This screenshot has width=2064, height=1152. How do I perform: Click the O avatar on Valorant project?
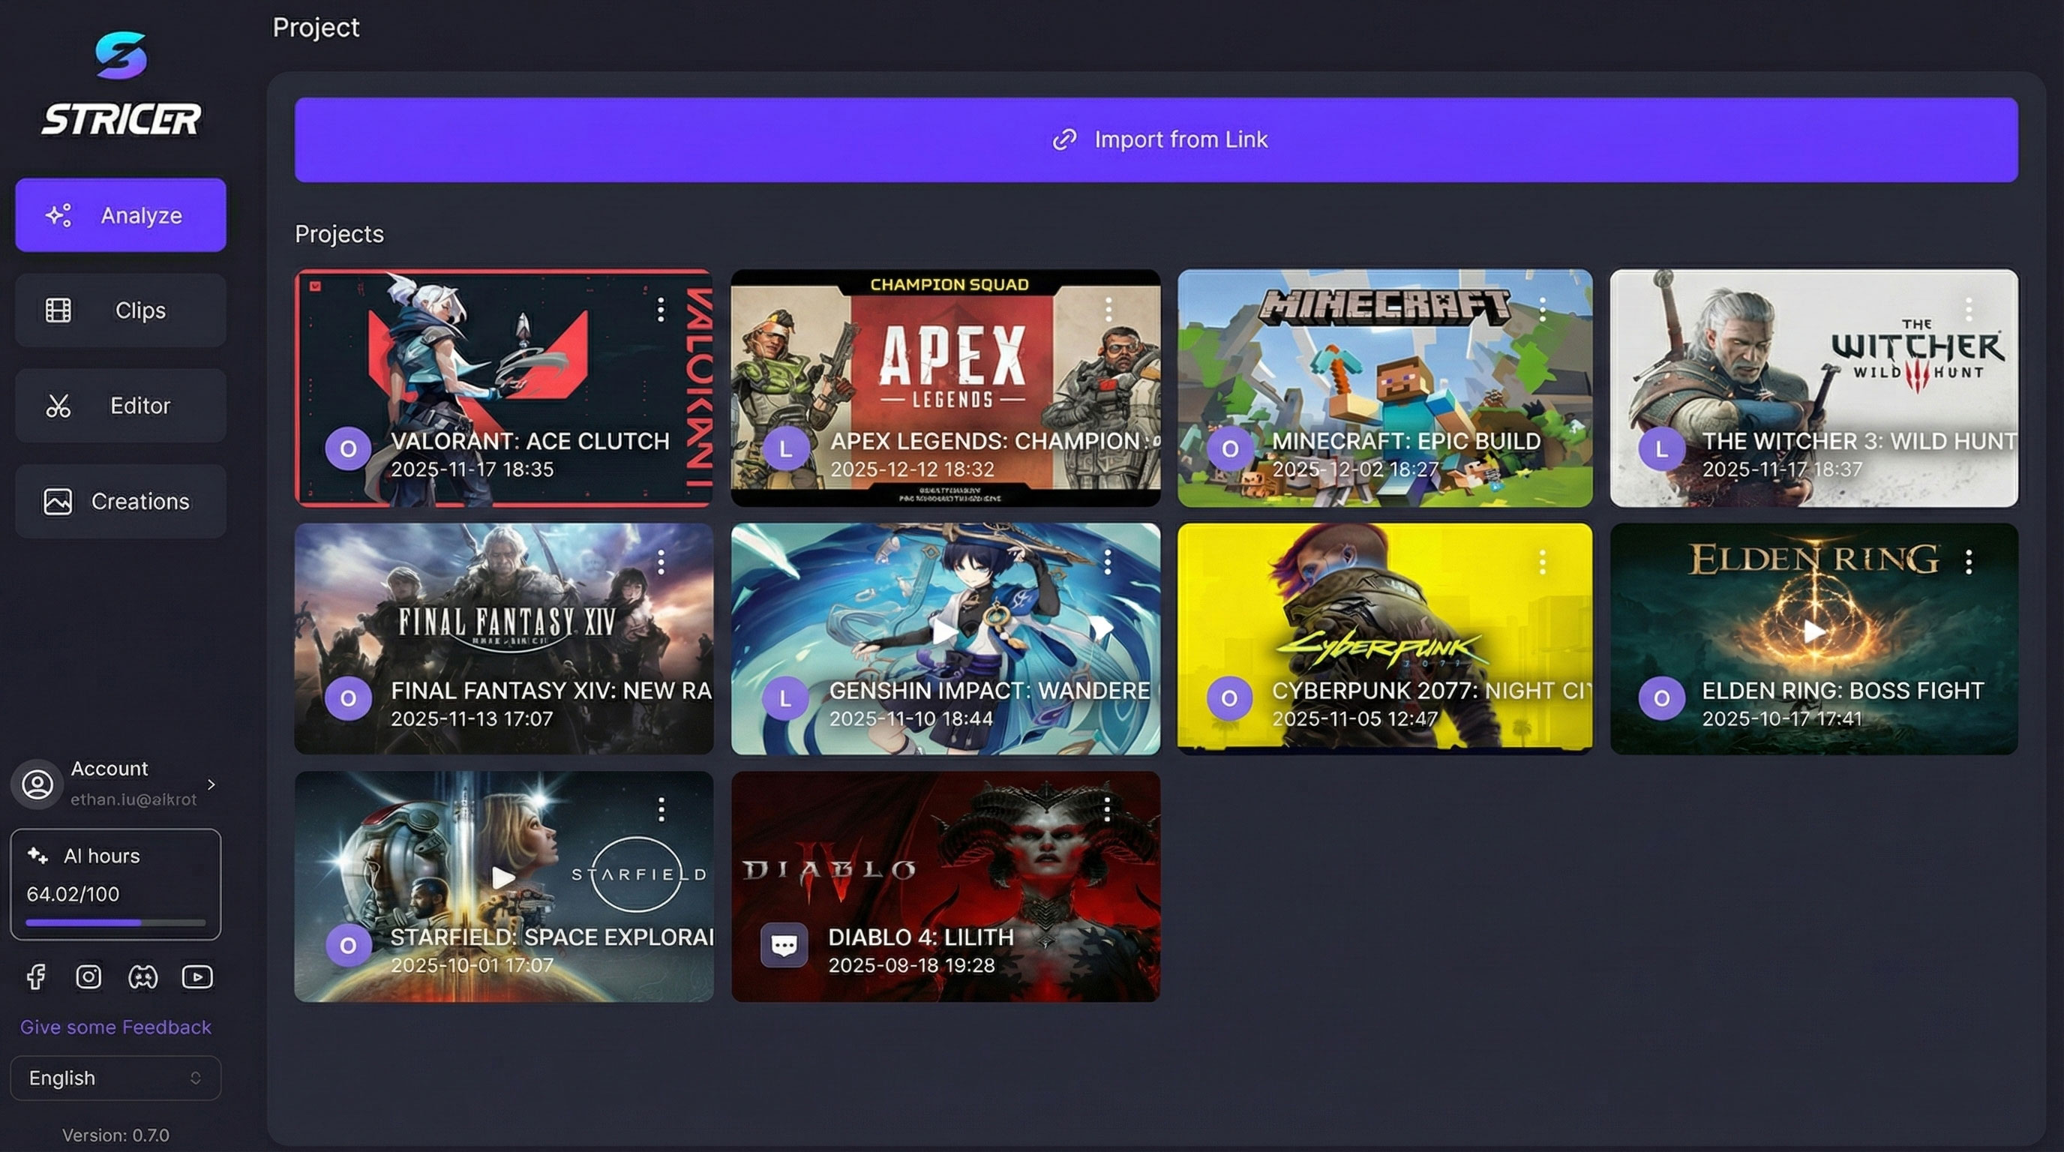tap(348, 448)
